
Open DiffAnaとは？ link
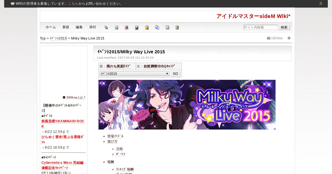pyautogui.click(x=76, y=97)
